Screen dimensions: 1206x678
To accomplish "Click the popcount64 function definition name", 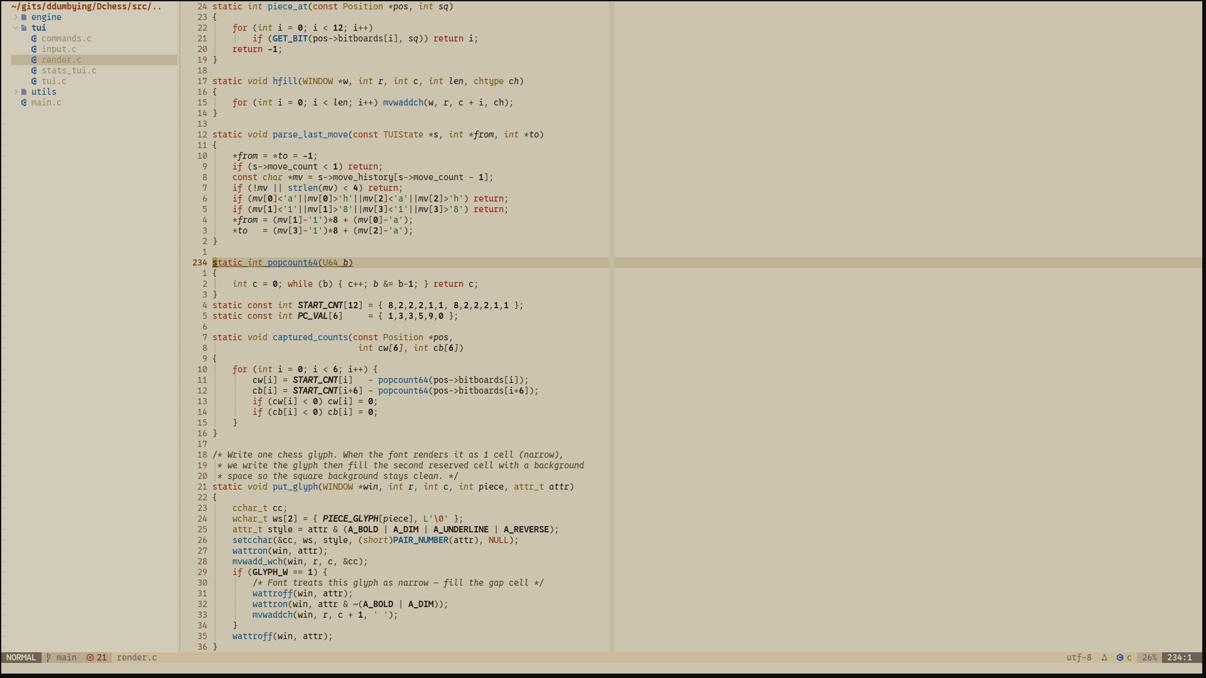I will coord(293,262).
